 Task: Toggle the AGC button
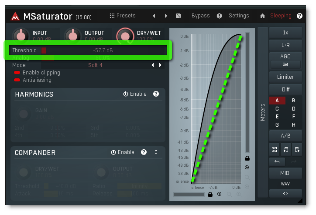click(x=285, y=57)
